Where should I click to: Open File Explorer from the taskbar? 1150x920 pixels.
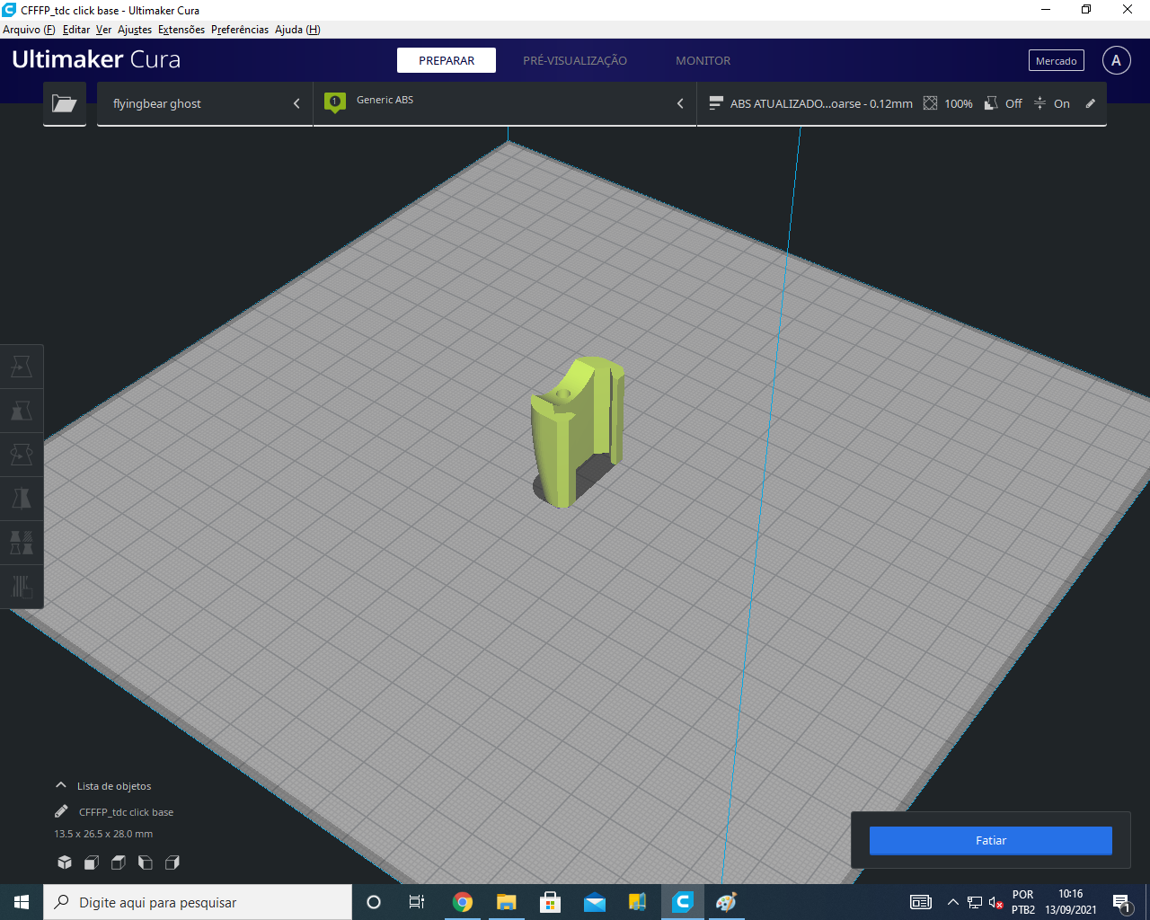click(507, 902)
